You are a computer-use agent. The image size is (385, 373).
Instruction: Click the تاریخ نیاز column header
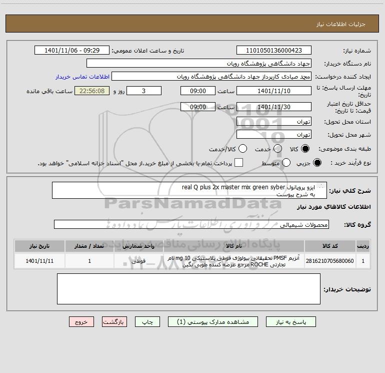coord(39,246)
